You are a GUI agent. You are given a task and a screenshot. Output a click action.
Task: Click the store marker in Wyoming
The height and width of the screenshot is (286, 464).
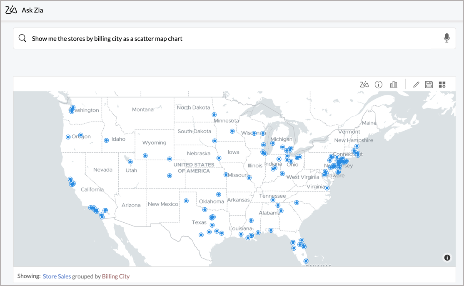click(x=145, y=156)
